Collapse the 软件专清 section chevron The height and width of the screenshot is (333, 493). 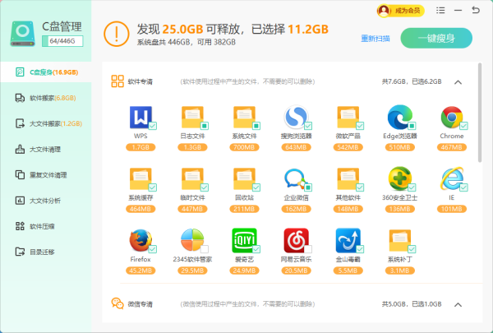458,82
